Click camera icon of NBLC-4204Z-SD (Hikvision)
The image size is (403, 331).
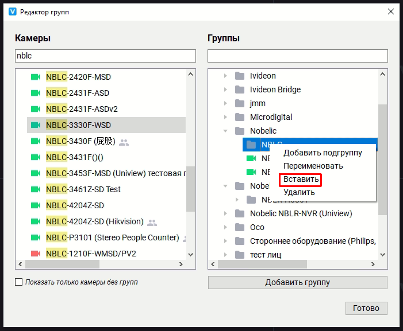pyautogui.click(x=36, y=221)
